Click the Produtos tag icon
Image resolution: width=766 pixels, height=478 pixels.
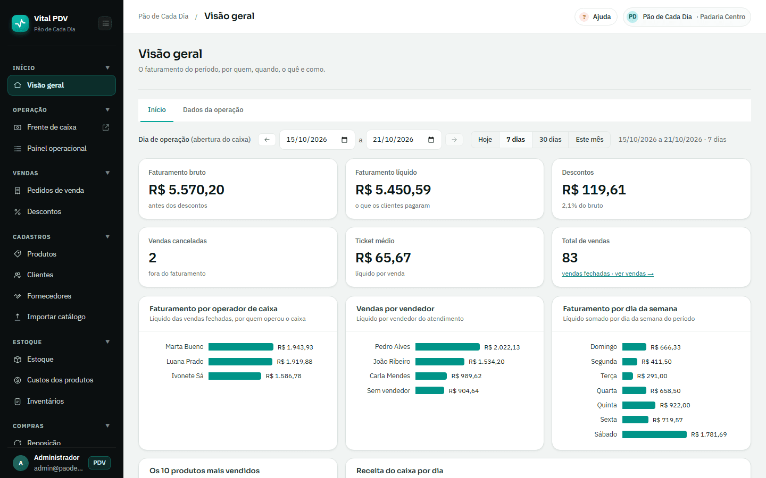click(x=18, y=254)
